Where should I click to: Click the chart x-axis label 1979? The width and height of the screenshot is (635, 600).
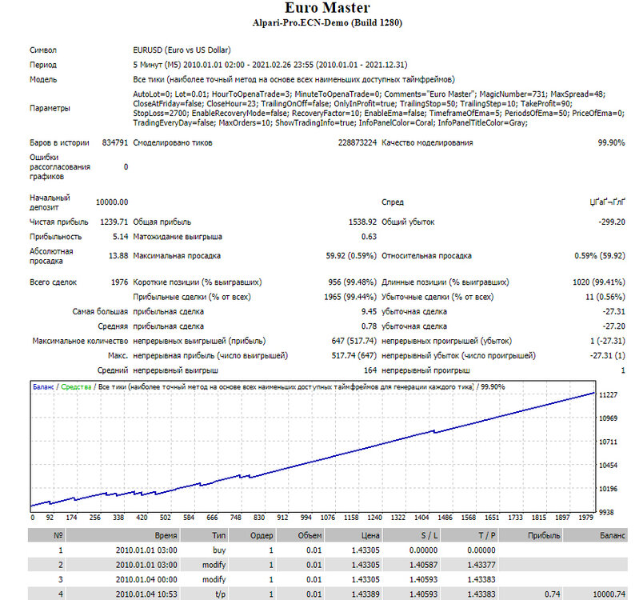[x=585, y=518]
